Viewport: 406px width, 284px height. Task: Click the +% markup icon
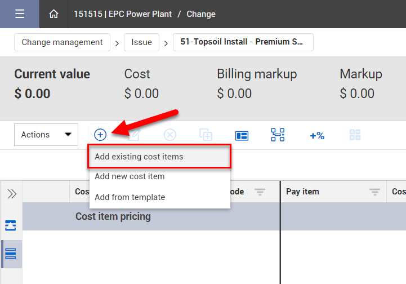click(316, 135)
